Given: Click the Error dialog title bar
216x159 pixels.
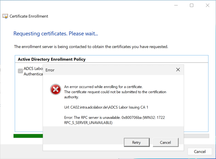Looking at the screenshot, I should pos(103,70).
